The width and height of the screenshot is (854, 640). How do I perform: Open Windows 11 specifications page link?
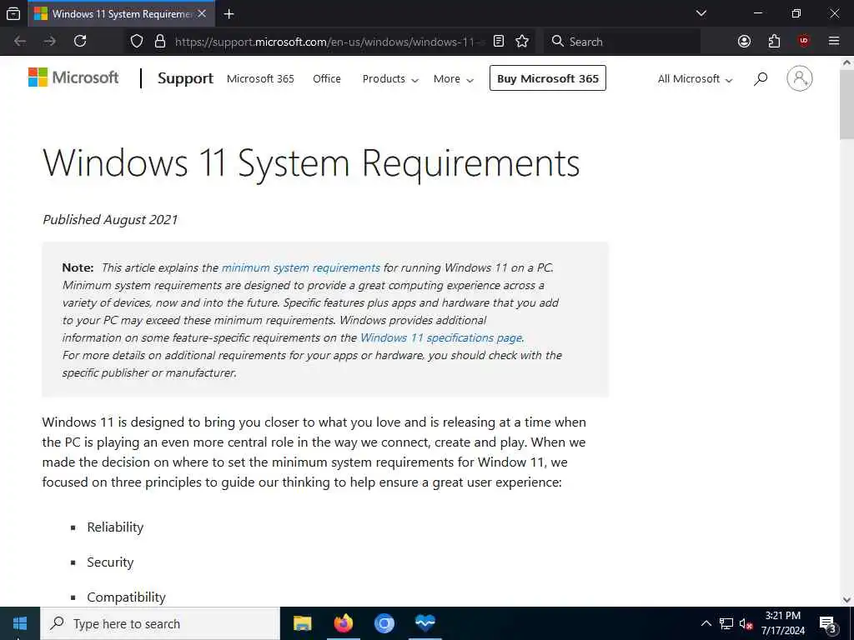[441, 337]
